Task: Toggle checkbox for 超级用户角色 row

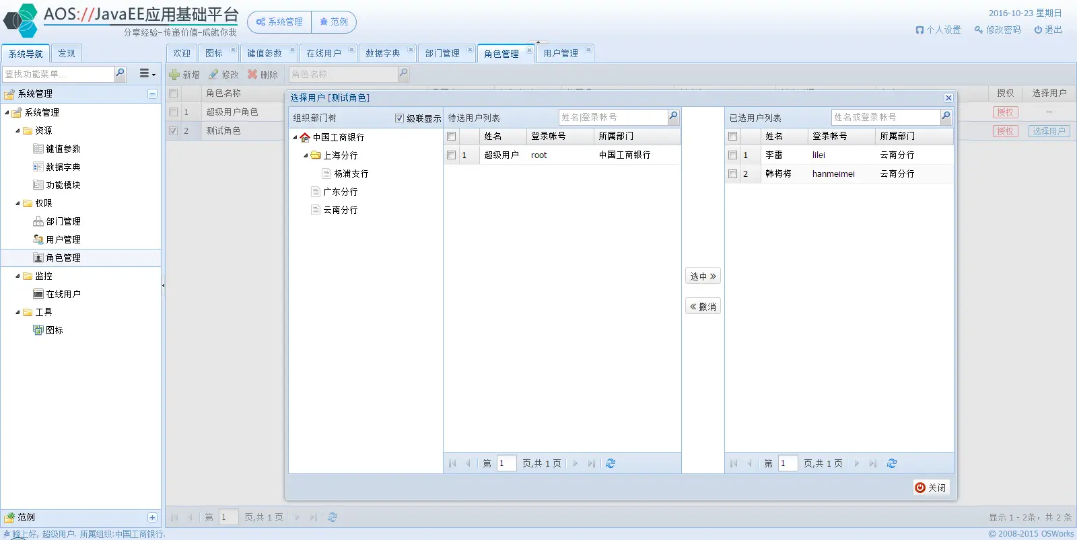Action: [x=174, y=112]
